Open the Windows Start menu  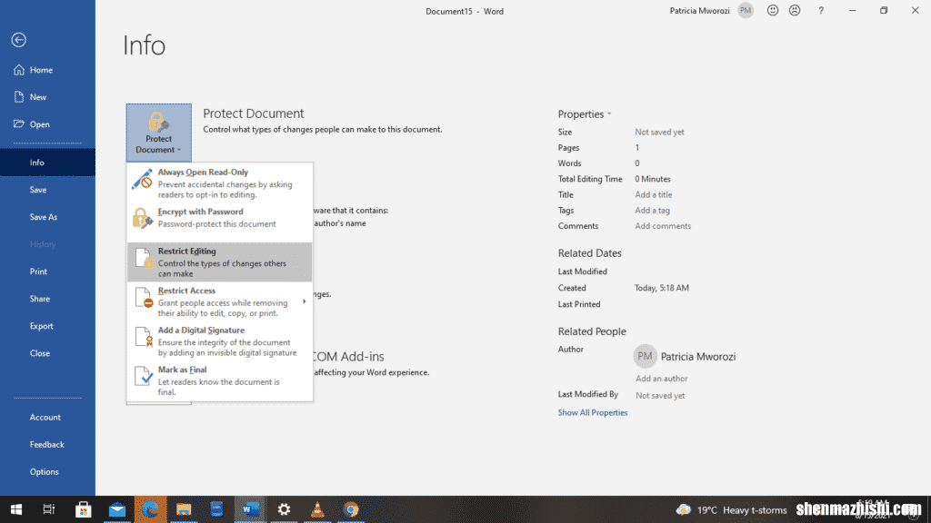16,509
